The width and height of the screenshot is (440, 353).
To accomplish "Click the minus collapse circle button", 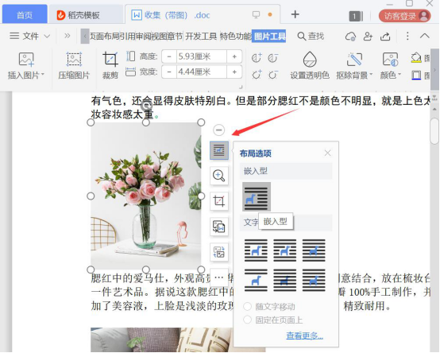I will click(219, 130).
